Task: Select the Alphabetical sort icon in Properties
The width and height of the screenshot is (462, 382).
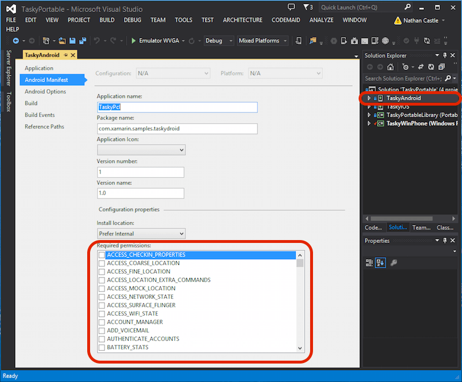Action: point(381,263)
